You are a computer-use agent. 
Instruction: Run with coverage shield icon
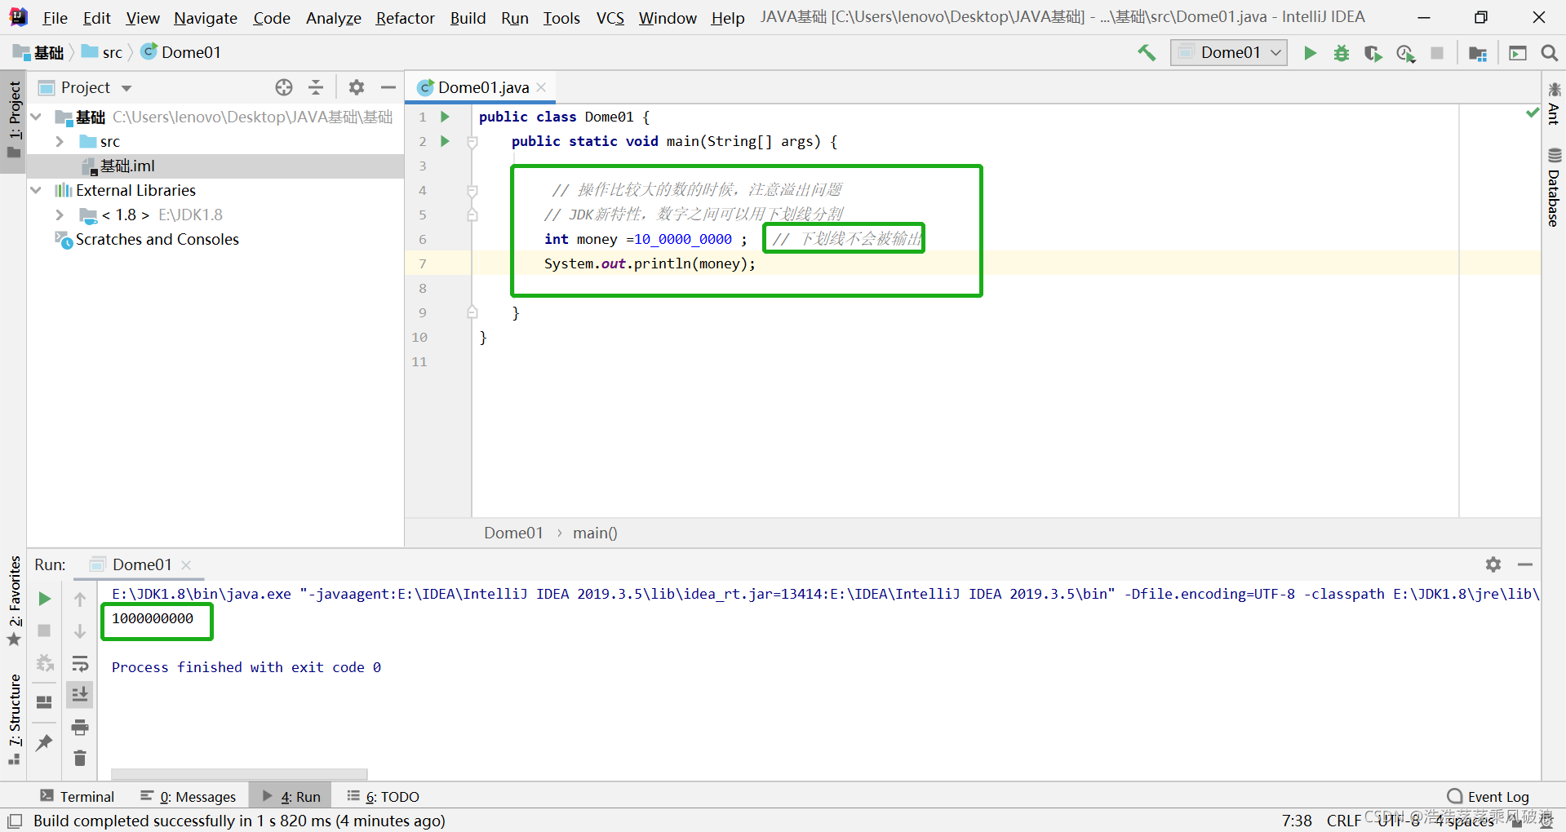pyautogui.click(x=1373, y=53)
